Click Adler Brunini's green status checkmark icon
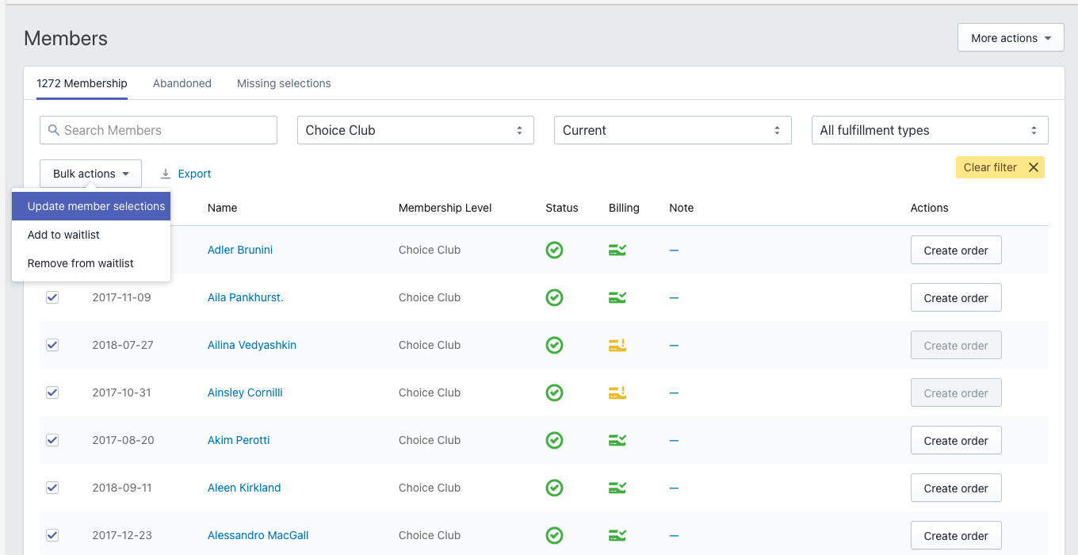 [x=554, y=251]
